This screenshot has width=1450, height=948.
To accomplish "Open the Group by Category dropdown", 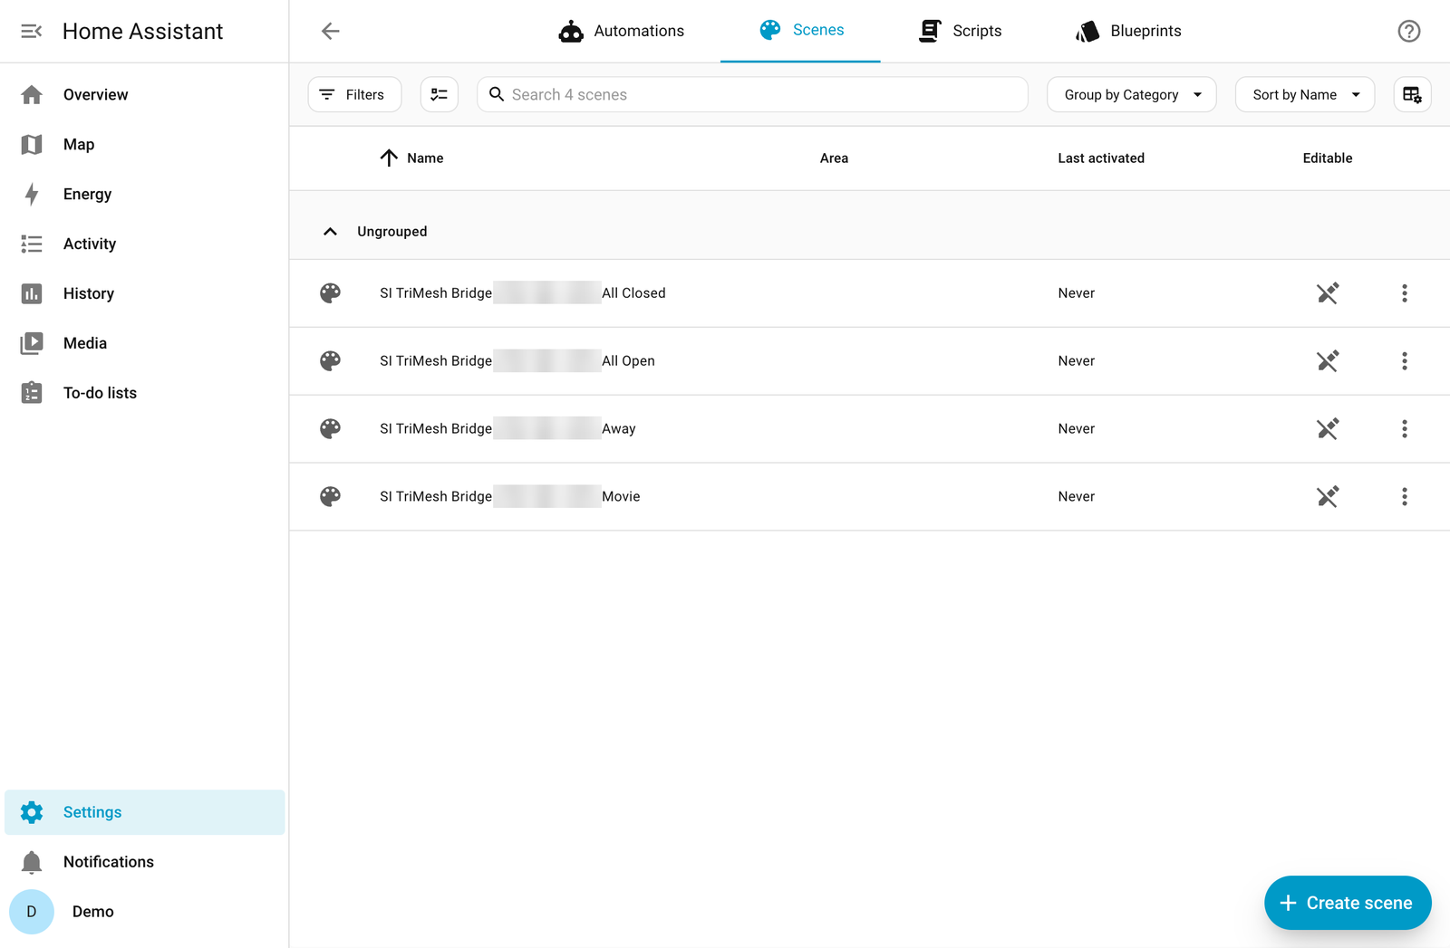I will (x=1131, y=94).
